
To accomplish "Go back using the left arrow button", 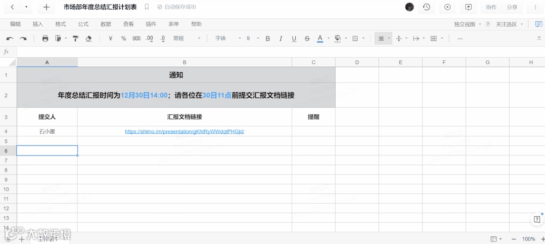I will coord(13,7).
